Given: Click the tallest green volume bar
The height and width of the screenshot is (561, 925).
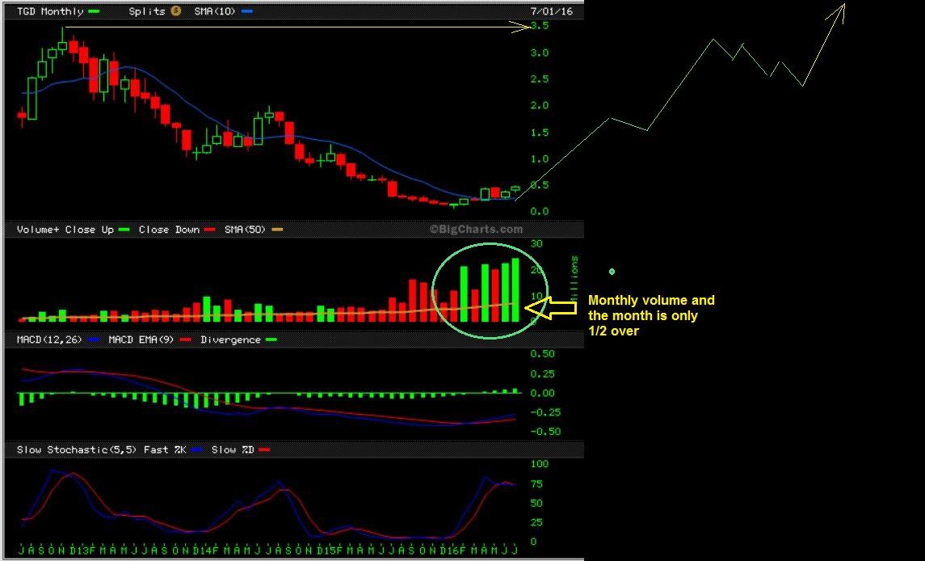Looking at the screenshot, I should (515, 289).
